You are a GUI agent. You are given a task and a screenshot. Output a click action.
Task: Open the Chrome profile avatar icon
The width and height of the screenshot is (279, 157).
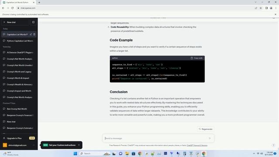pos(271,8)
